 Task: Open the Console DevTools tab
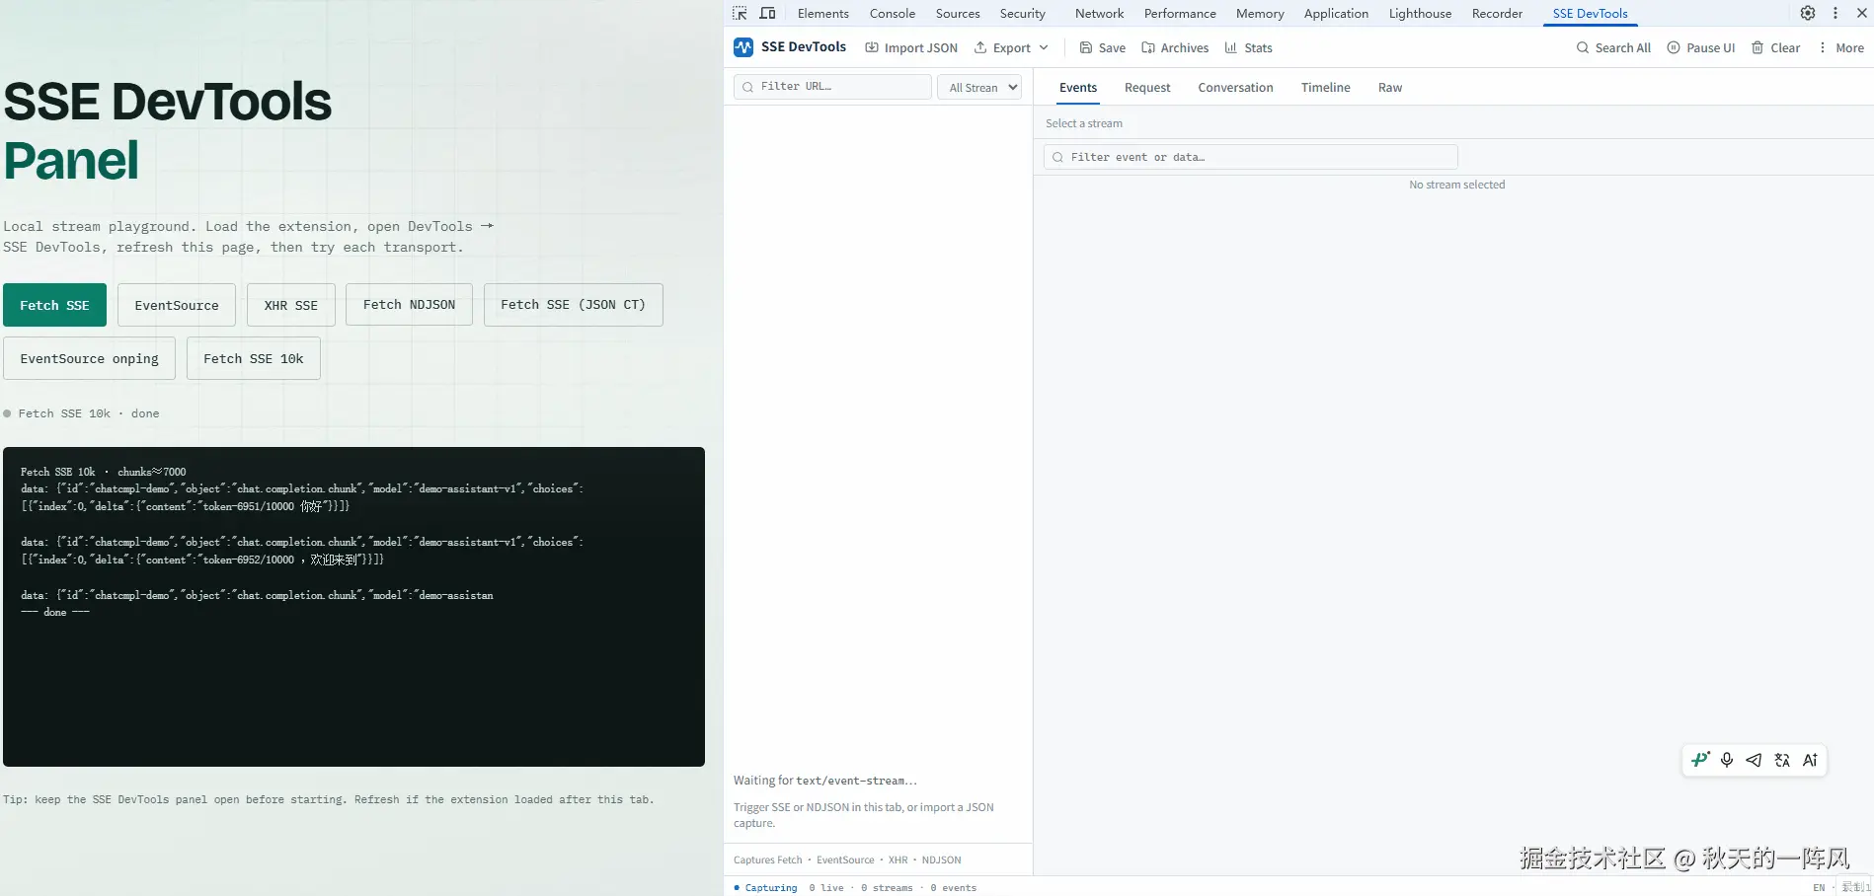[x=893, y=14]
